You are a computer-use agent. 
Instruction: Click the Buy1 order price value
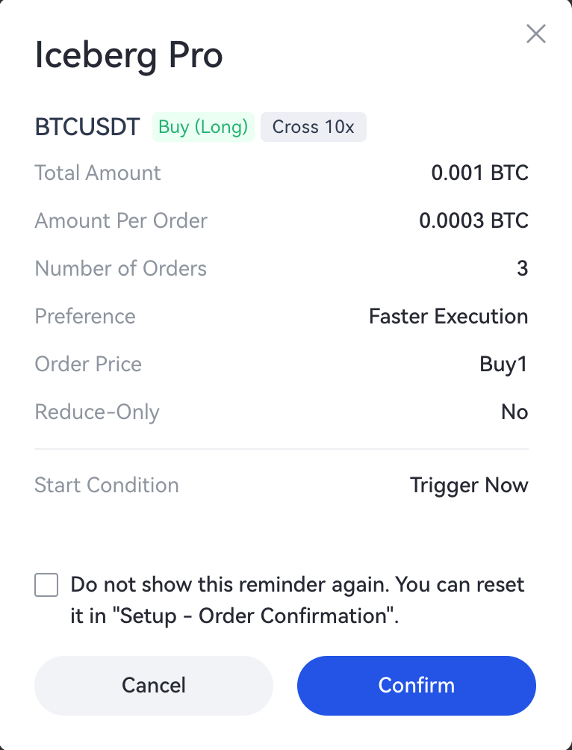(503, 364)
